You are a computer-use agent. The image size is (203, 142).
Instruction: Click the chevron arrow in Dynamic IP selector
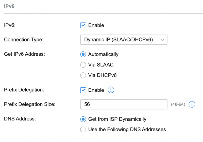pyautogui.click(x=162, y=40)
